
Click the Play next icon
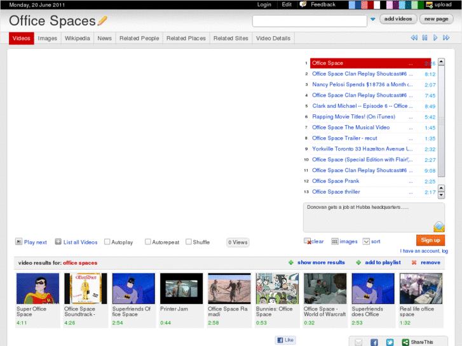(x=18, y=242)
